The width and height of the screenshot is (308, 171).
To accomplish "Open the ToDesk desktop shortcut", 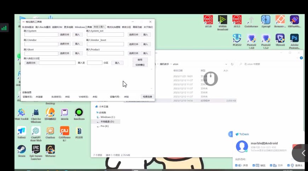I will [22, 131].
